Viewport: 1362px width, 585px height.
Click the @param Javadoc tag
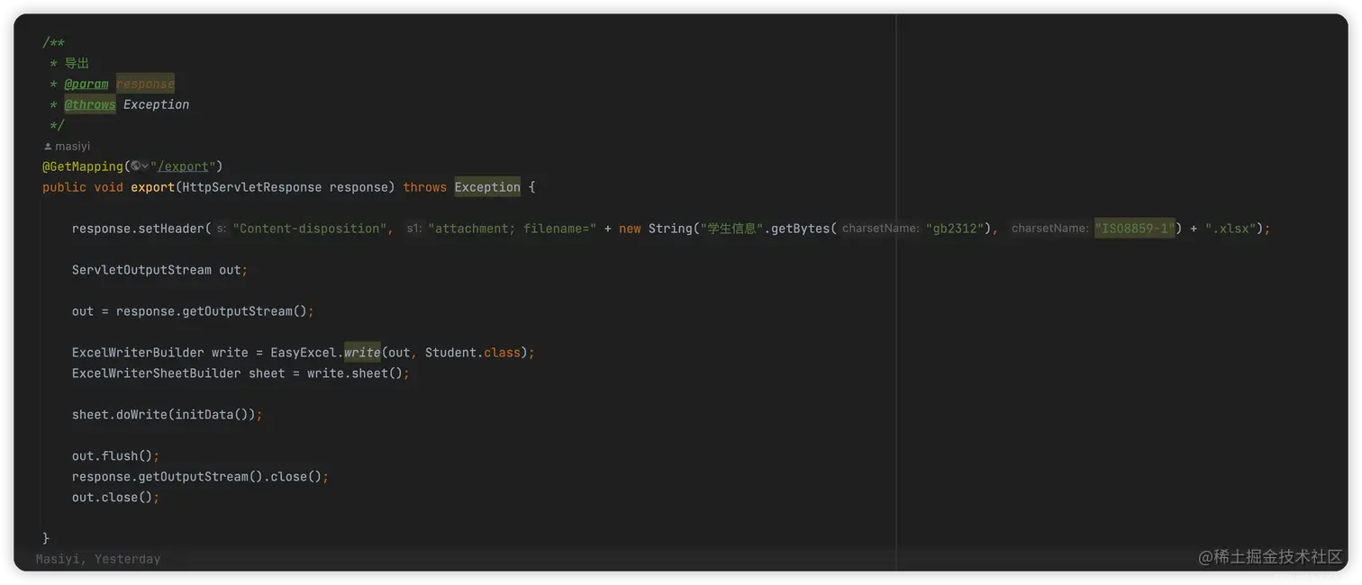tap(86, 84)
